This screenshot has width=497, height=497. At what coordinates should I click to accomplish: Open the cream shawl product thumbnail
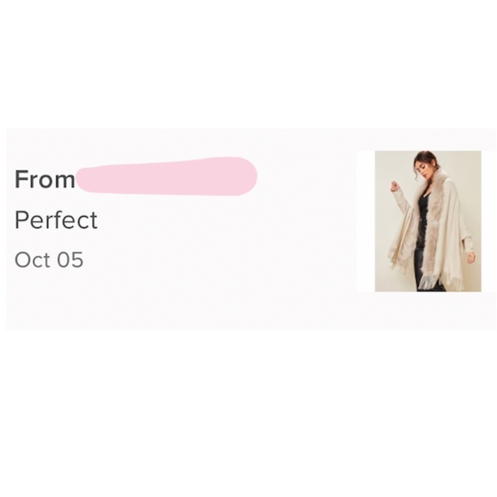pos(428,221)
